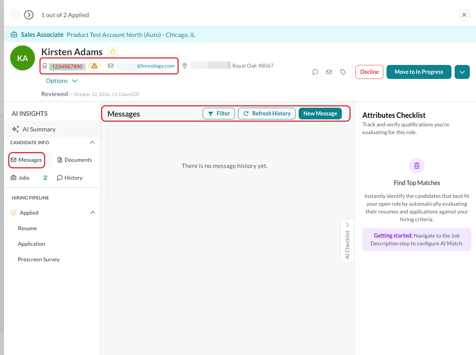Click the phone number warning icon
The image size is (476, 355).
(94, 66)
